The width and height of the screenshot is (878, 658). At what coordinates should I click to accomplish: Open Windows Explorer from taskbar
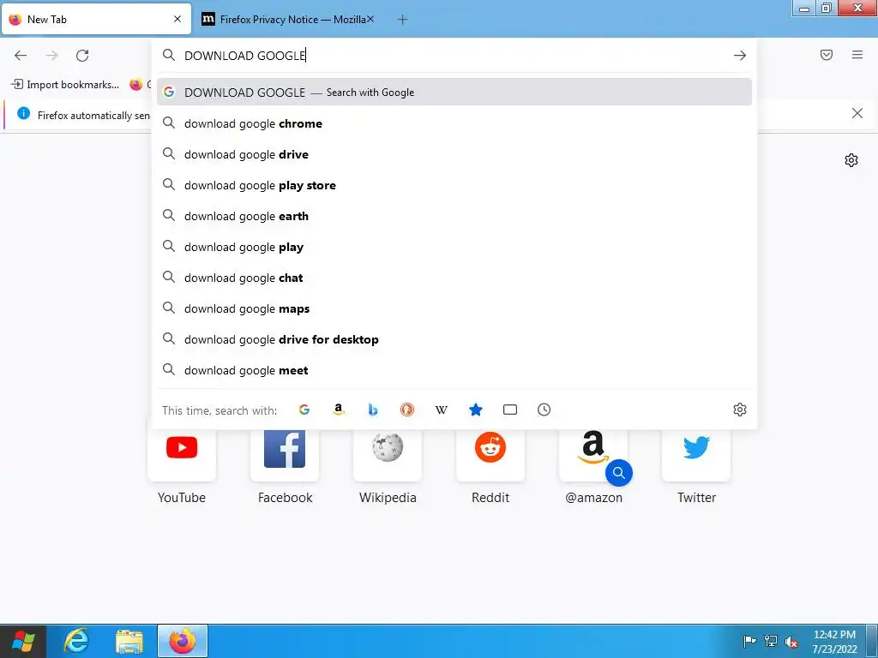[129, 641]
